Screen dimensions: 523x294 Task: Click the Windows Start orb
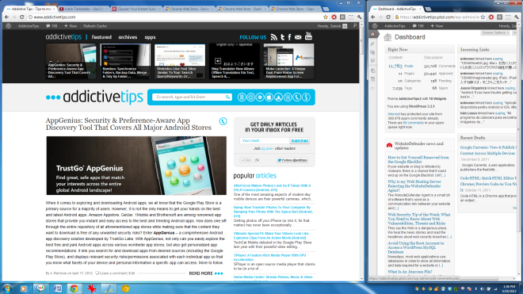click(x=7, y=288)
